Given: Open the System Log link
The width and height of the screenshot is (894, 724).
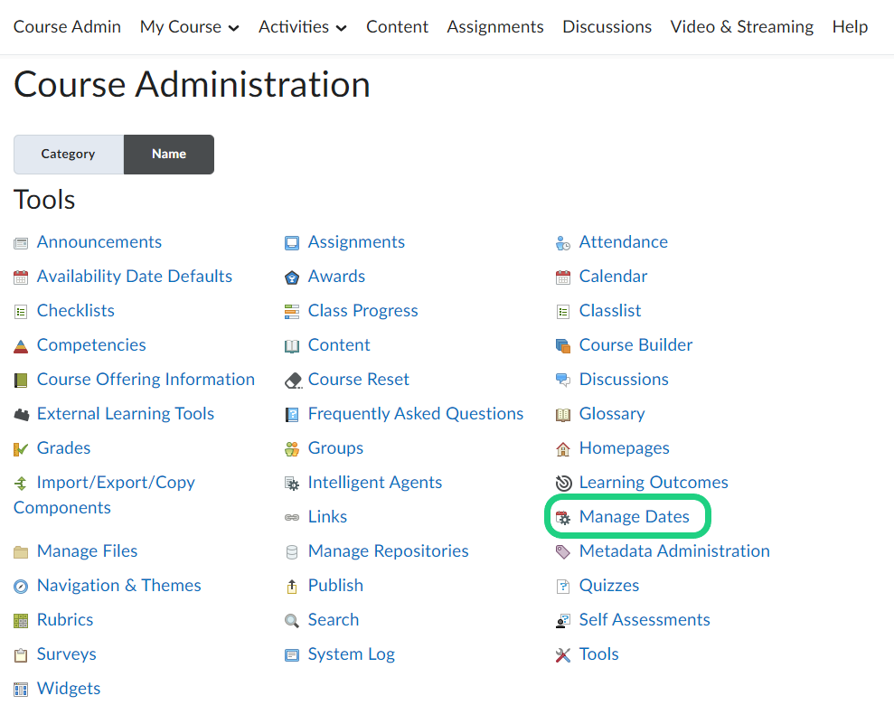Looking at the screenshot, I should pyautogui.click(x=351, y=654).
